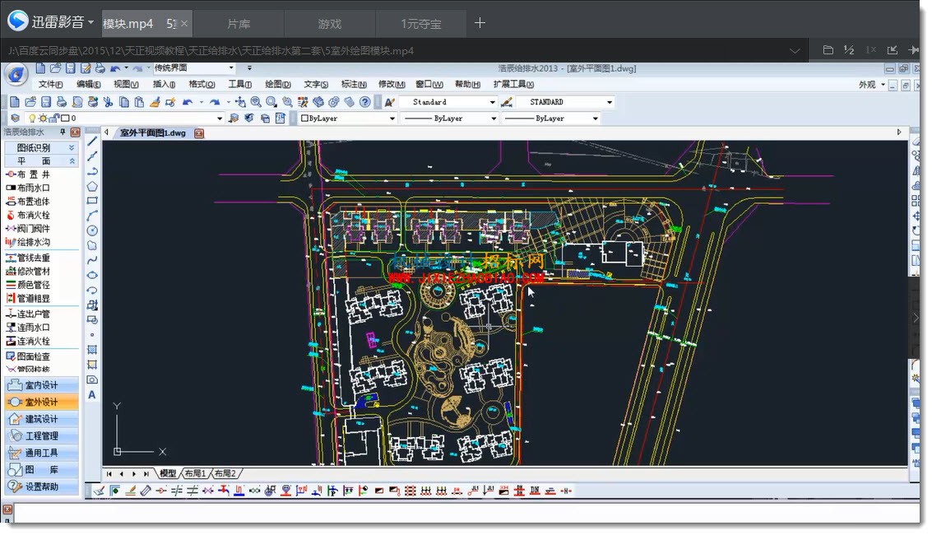Switch to the 片库 tab in Xunlei
Screen dimensions: 932x535
239,24
